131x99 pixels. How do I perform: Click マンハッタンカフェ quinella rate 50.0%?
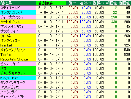click(86, 26)
